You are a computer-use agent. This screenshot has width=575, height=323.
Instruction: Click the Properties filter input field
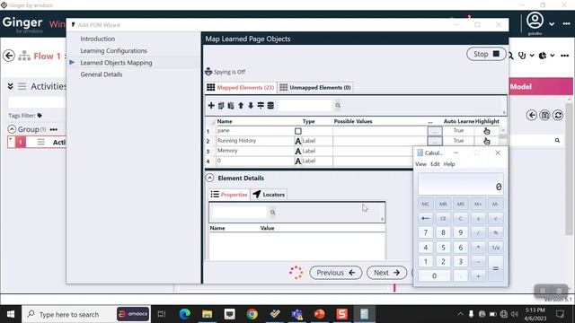[x=240, y=213]
